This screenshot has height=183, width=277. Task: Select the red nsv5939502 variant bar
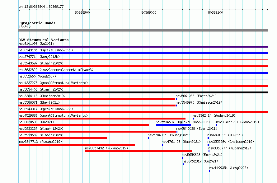[63, 138]
